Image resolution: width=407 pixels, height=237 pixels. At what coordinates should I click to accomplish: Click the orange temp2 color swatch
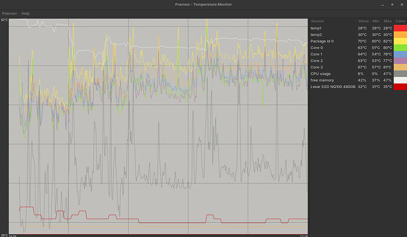pos(399,35)
